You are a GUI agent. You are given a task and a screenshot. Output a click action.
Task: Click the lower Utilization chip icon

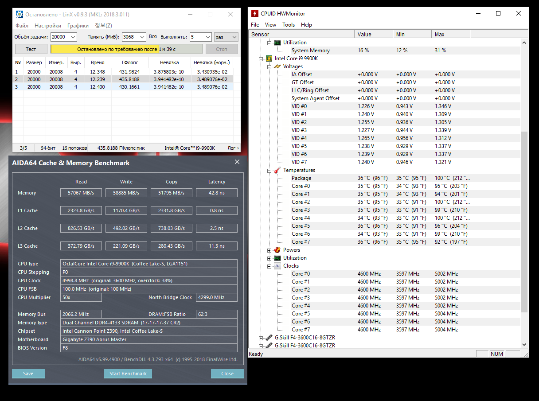tap(277, 258)
